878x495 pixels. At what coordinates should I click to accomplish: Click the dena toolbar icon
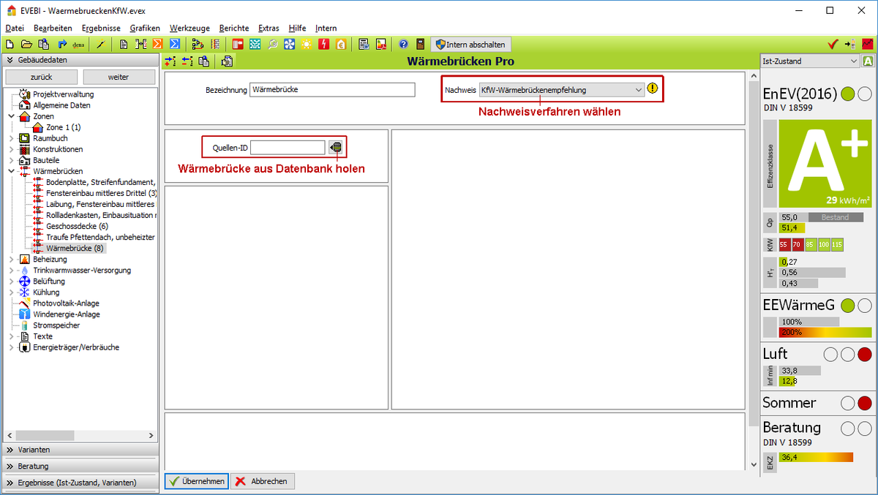[x=78, y=45]
